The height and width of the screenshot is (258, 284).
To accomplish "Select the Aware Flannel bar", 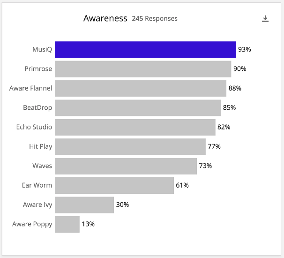I will click(141, 88).
